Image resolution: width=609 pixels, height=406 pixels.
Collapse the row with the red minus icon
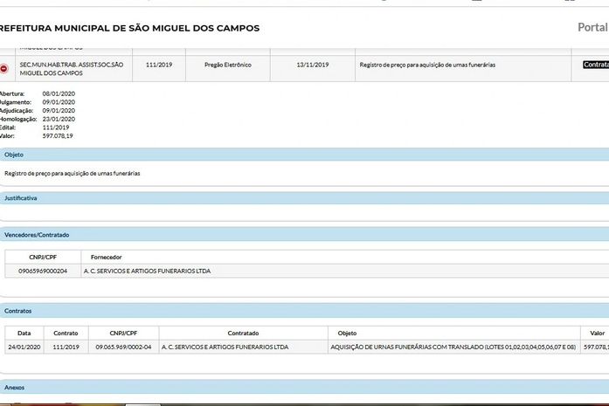(x=5, y=68)
